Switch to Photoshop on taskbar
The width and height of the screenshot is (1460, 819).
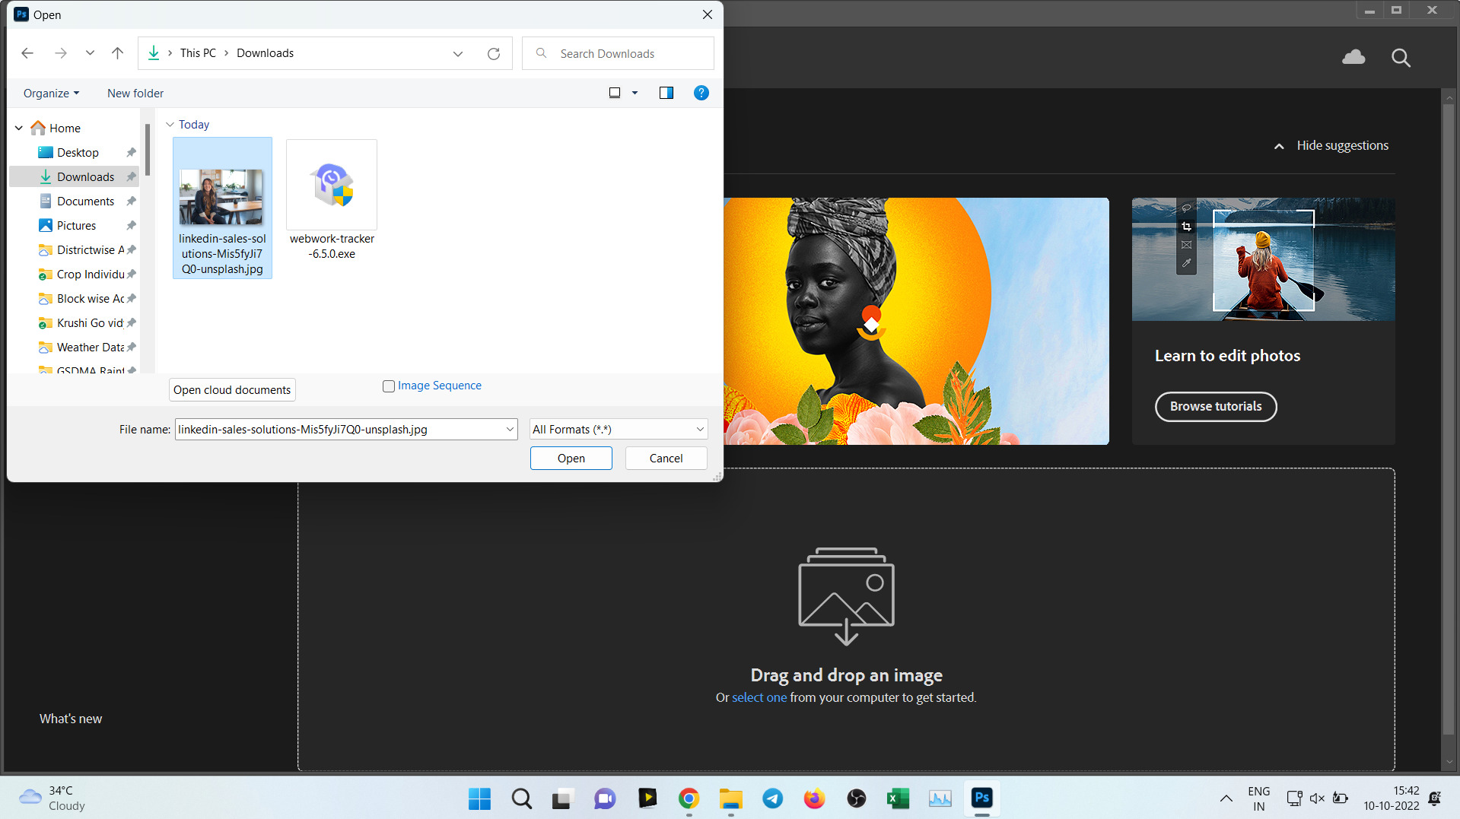(x=981, y=798)
